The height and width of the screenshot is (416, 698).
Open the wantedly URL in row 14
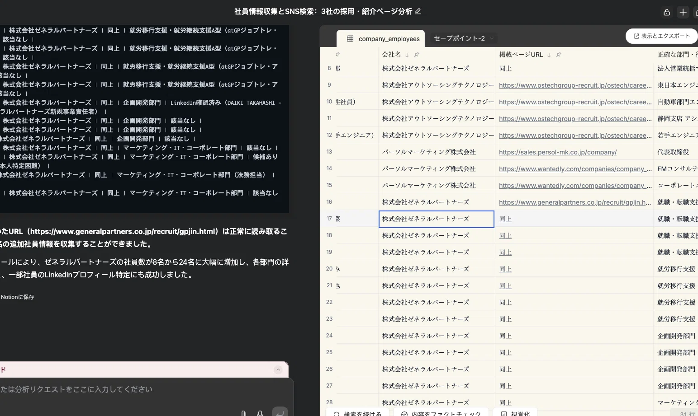tap(575, 169)
